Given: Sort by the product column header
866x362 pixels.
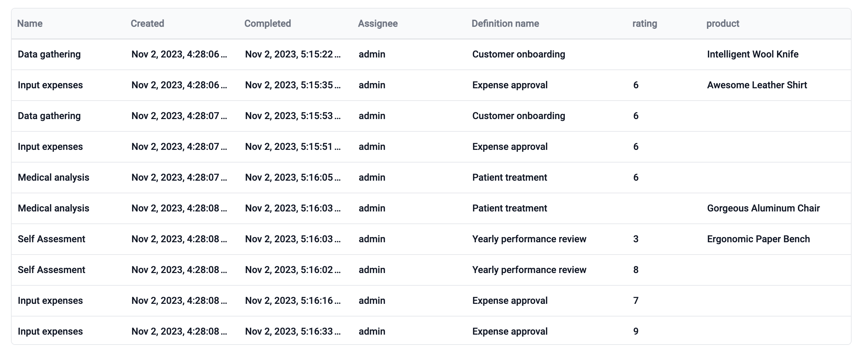Looking at the screenshot, I should pos(723,23).
